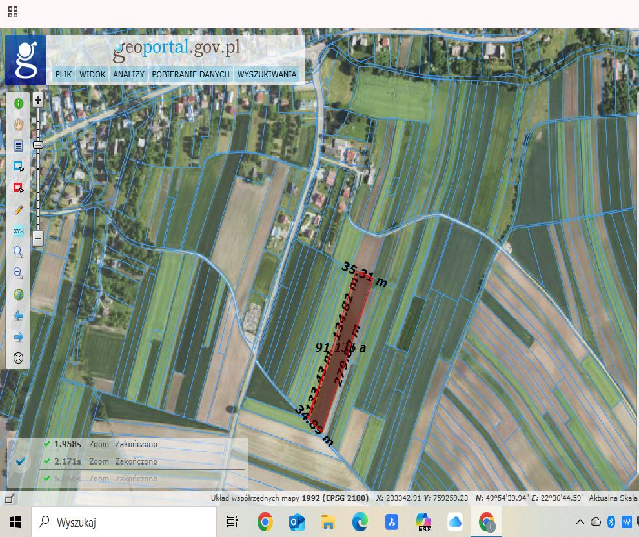Click the XYH coordinates tool
Viewport: 639px width, 537px height.
[x=18, y=230]
